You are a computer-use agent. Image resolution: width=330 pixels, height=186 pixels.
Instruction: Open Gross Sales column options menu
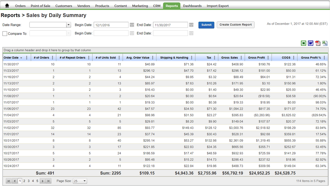(241, 58)
